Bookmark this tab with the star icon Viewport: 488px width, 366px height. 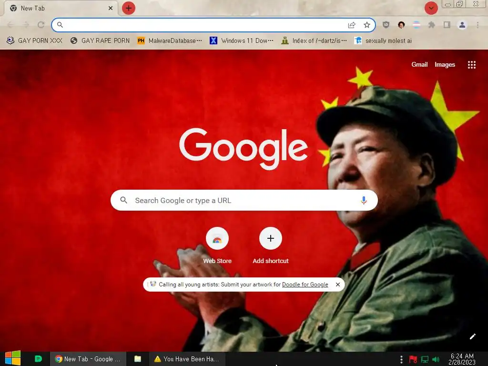pos(367,25)
